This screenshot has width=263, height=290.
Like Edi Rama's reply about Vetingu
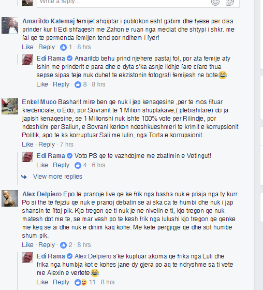42,165
